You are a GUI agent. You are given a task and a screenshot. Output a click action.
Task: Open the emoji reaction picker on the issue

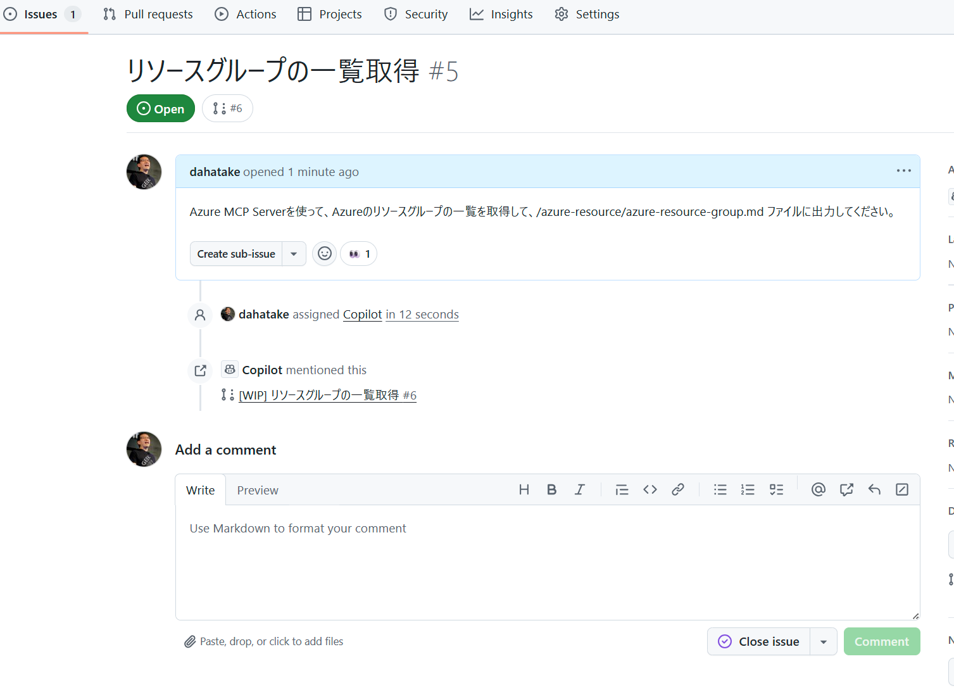click(x=324, y=253)
